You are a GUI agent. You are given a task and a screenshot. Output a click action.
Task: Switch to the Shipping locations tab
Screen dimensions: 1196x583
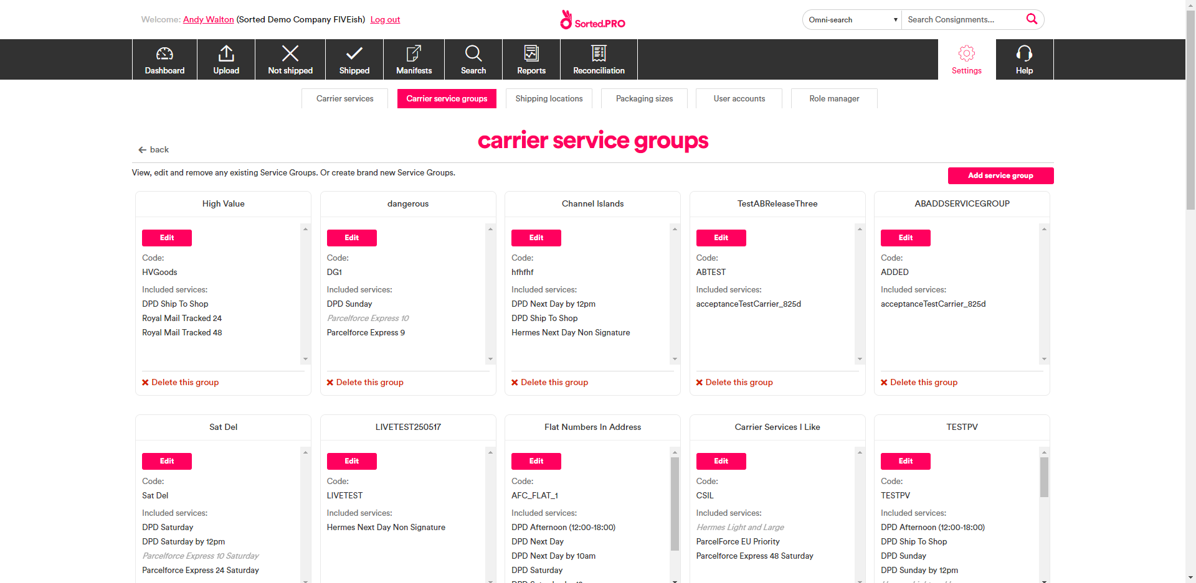548,98
